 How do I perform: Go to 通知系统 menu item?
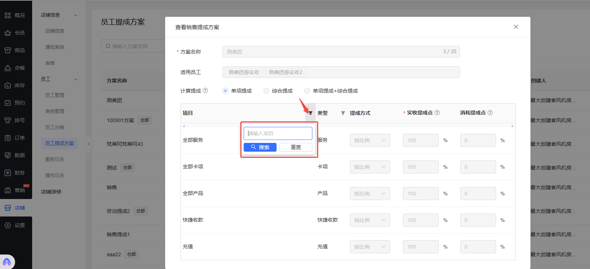55,47
